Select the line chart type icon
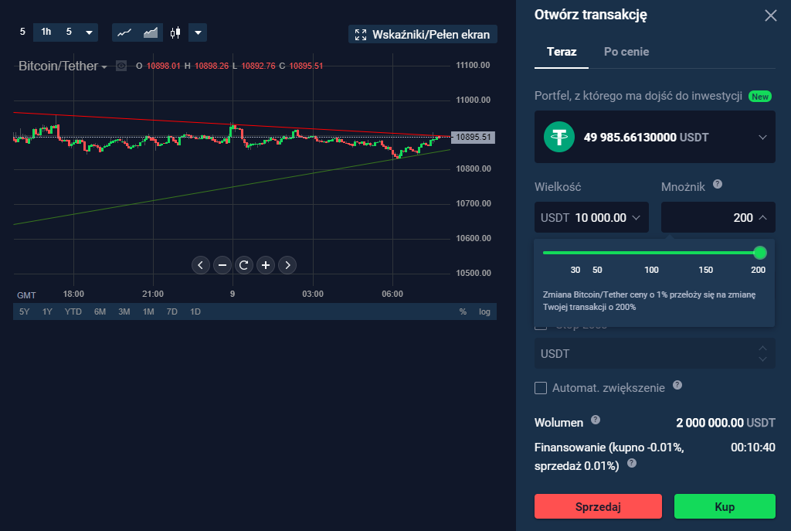Viewport: 791px width, 531px height. 124,32
